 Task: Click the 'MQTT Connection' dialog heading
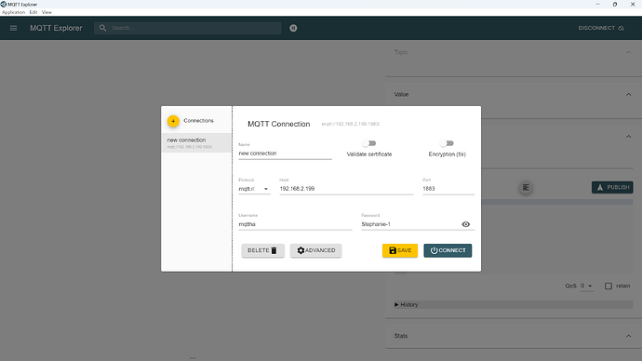tap(279, 124)
